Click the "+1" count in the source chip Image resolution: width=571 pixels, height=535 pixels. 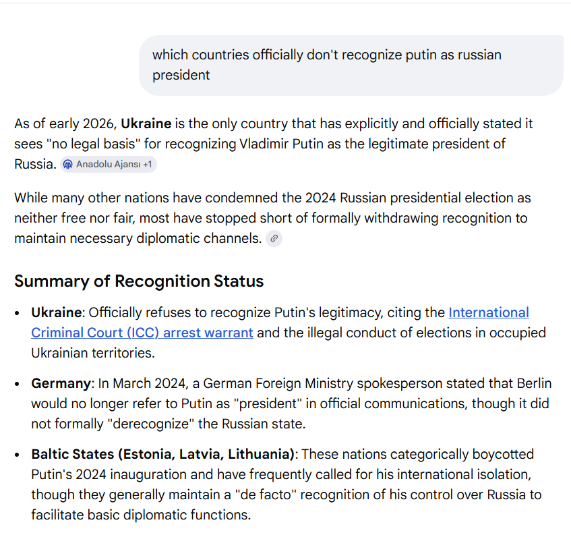point(146,165)
